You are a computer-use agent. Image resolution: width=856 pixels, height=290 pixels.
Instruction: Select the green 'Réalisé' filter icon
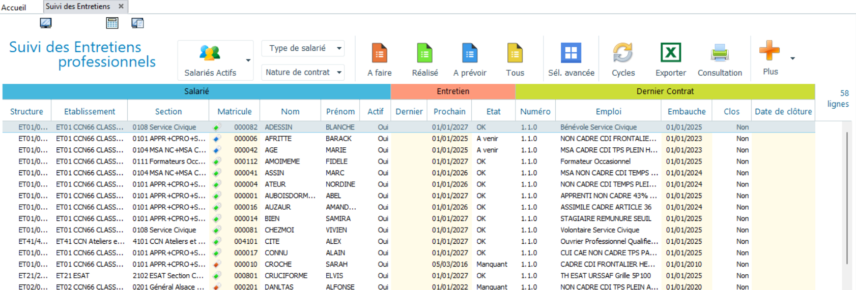pos(424,53)
